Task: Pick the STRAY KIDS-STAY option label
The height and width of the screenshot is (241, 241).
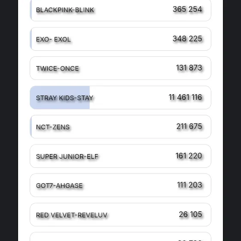Action: 65,98
